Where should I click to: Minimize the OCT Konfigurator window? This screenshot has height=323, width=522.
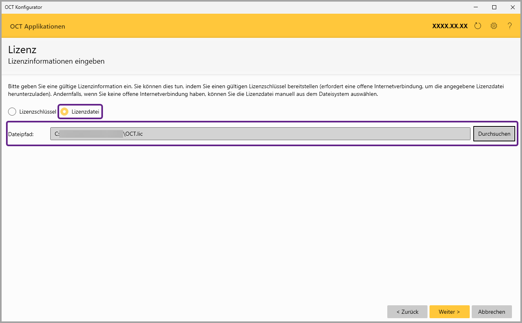pyautogui.click(x=475, y=7)
